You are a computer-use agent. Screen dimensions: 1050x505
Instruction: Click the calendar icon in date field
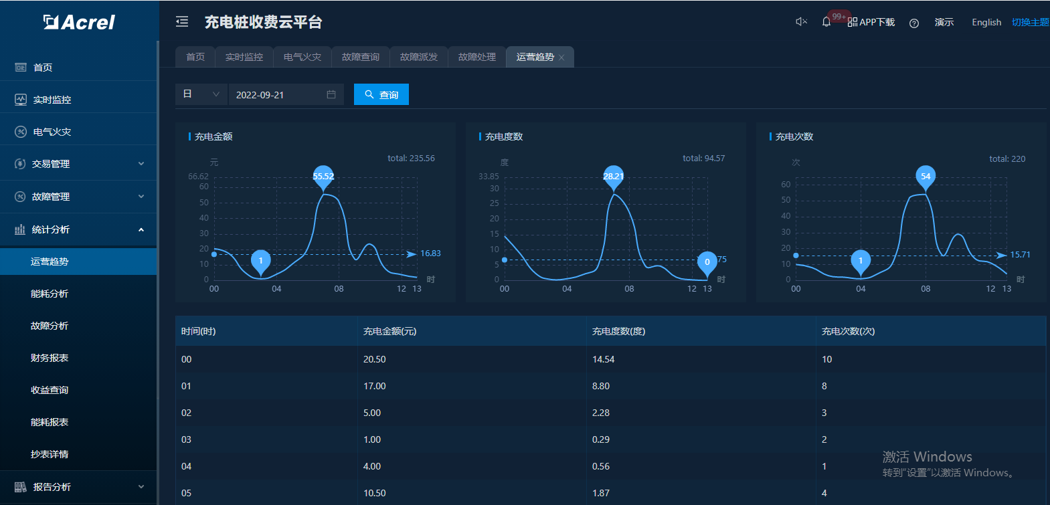click(331, 94)
